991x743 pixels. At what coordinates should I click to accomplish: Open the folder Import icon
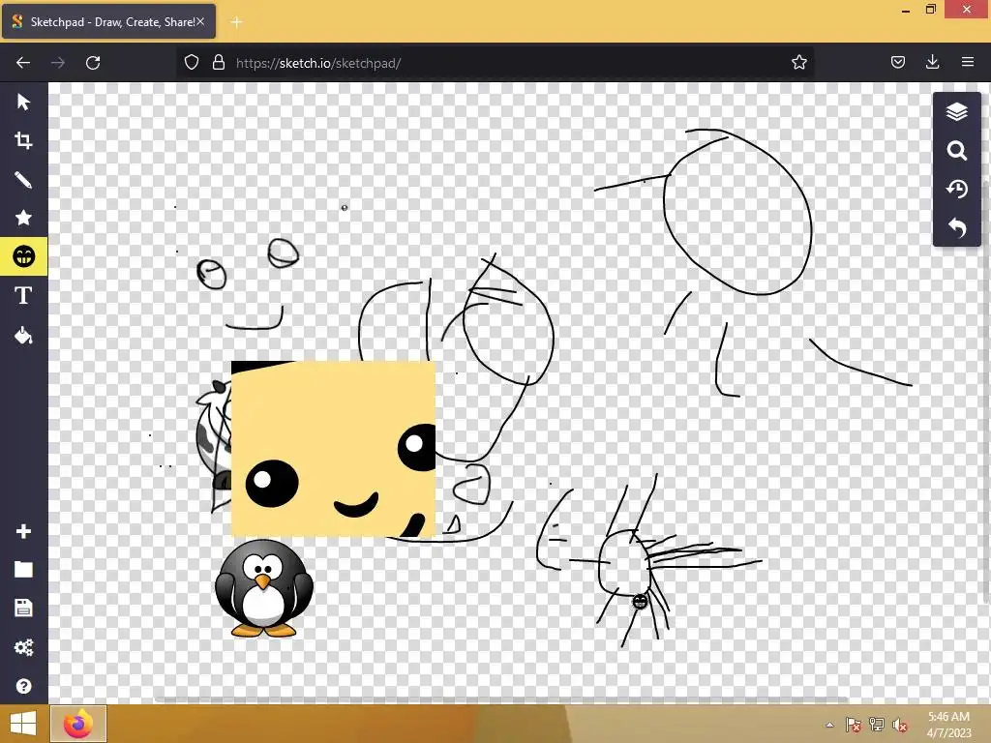click(23, 570)
